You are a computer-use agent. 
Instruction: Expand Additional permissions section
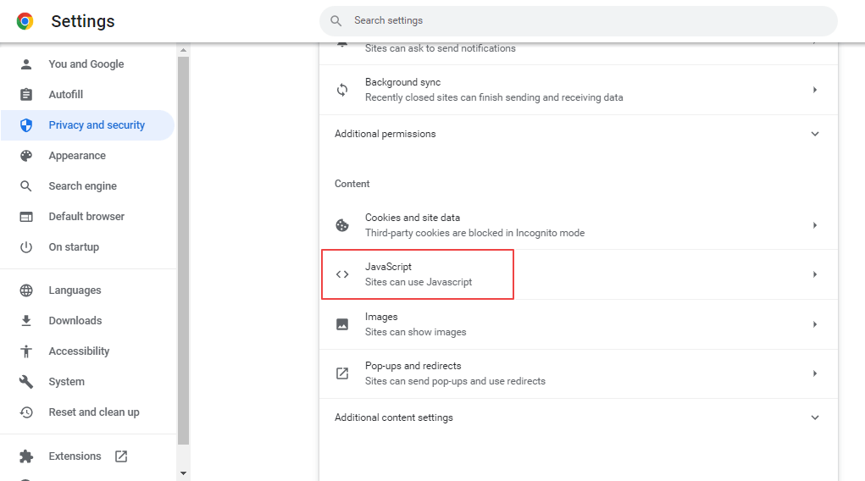tap(815, 134)
